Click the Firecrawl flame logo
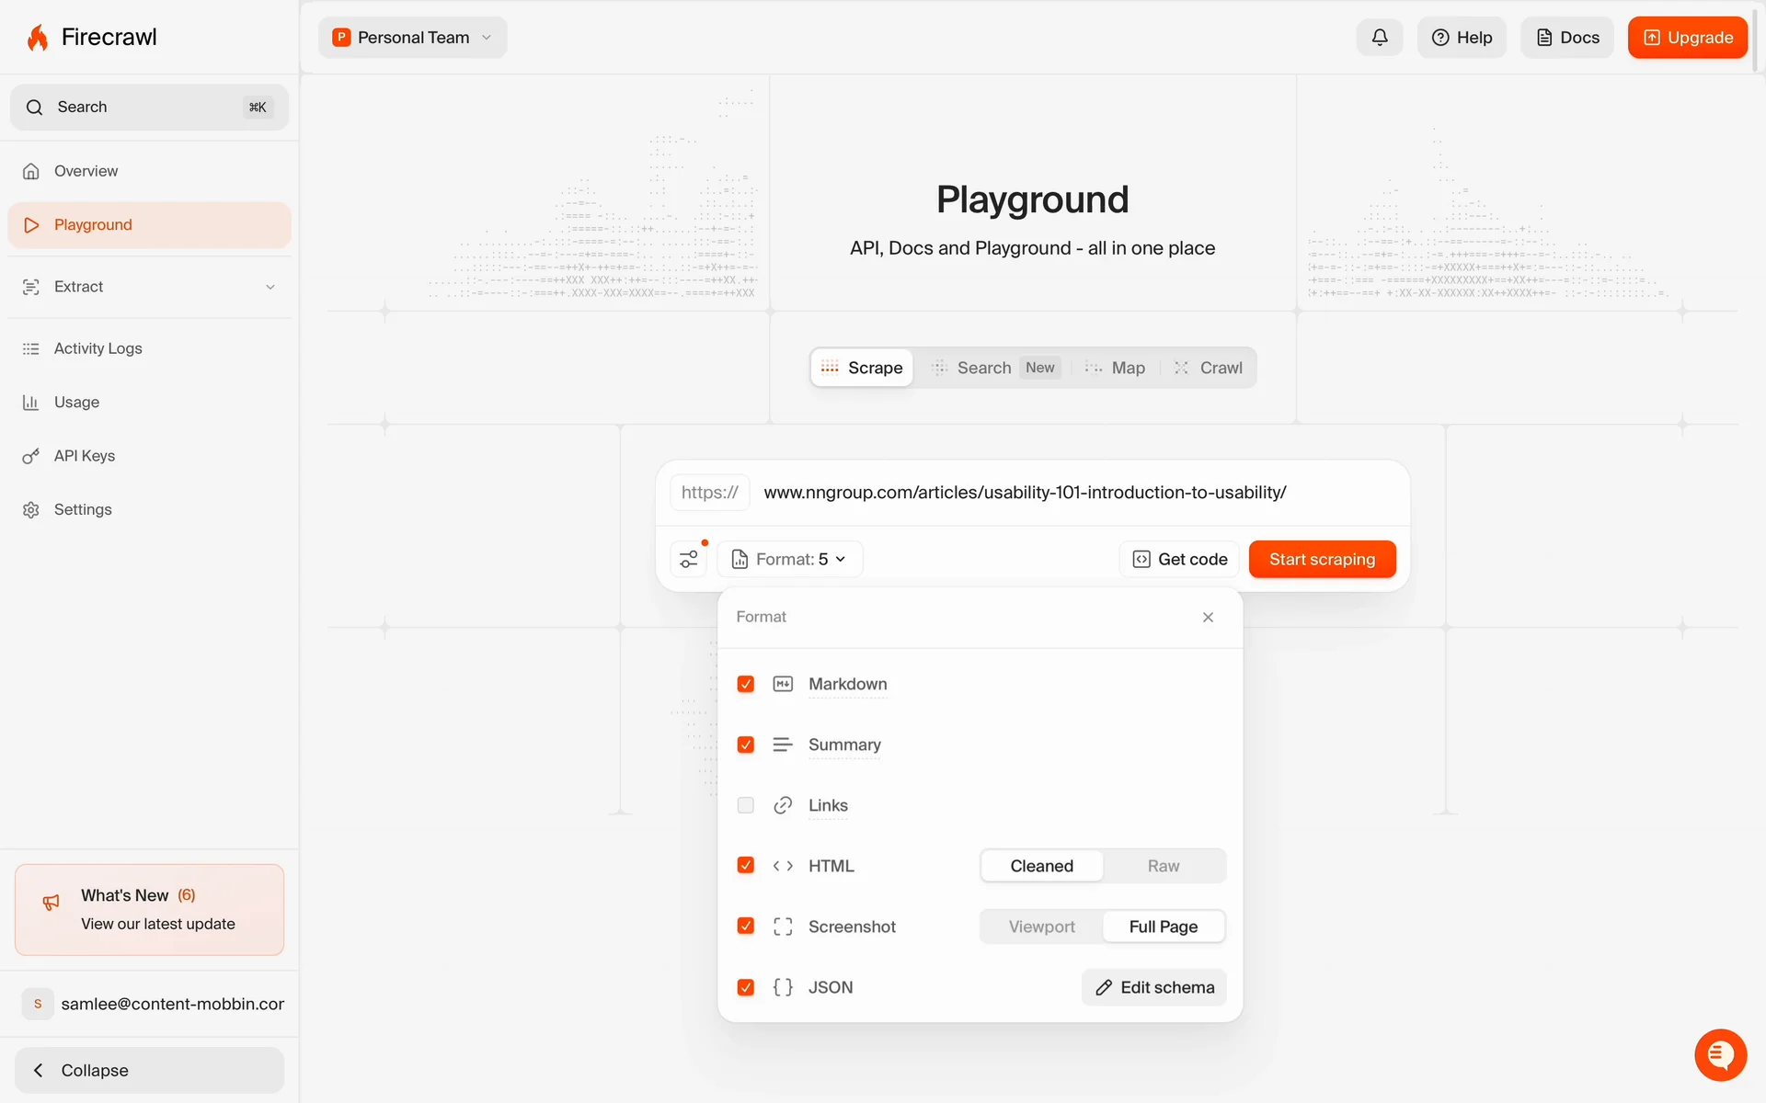The image size is (1766, 1103). pos(38,38)
